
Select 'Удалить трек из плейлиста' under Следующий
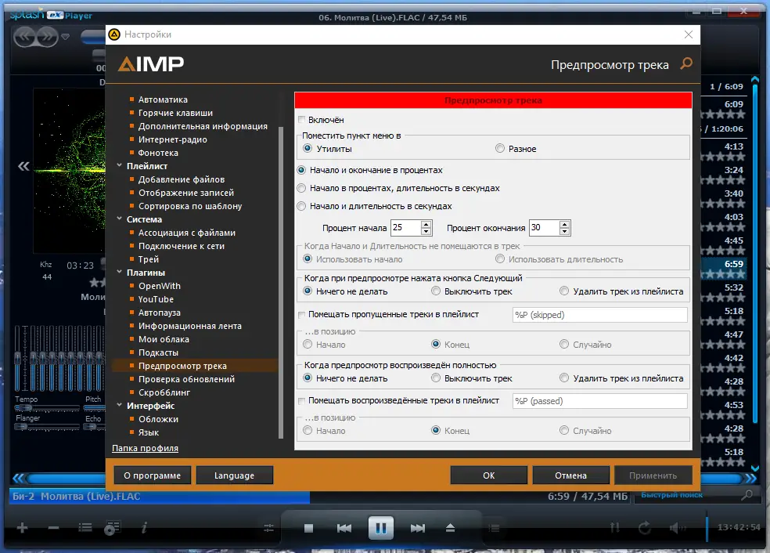[x=564, y=291]
